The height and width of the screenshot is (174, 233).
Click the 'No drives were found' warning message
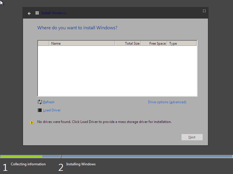104,122
